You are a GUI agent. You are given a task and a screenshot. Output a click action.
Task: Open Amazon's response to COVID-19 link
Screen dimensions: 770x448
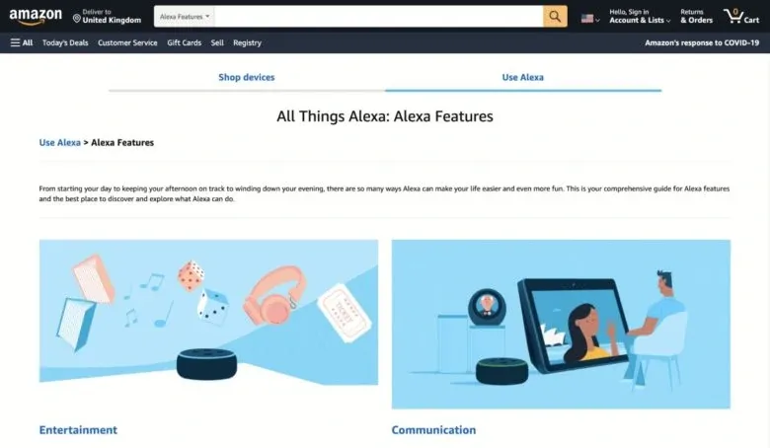pos(702,42)
